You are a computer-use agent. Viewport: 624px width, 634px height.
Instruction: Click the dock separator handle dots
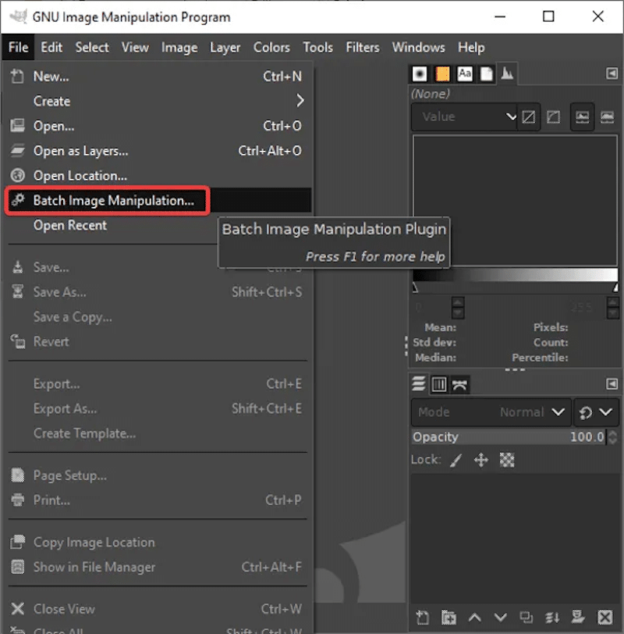(x=515, y=369)
